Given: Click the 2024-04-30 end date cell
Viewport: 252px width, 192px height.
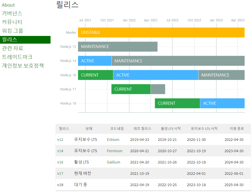Looking at the screenshot, I should click(234, 162).
